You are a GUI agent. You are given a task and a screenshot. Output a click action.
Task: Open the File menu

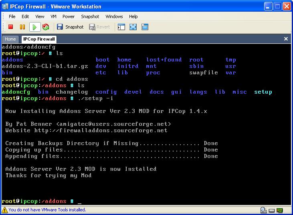pyautogui.click(x=12, y=16)
